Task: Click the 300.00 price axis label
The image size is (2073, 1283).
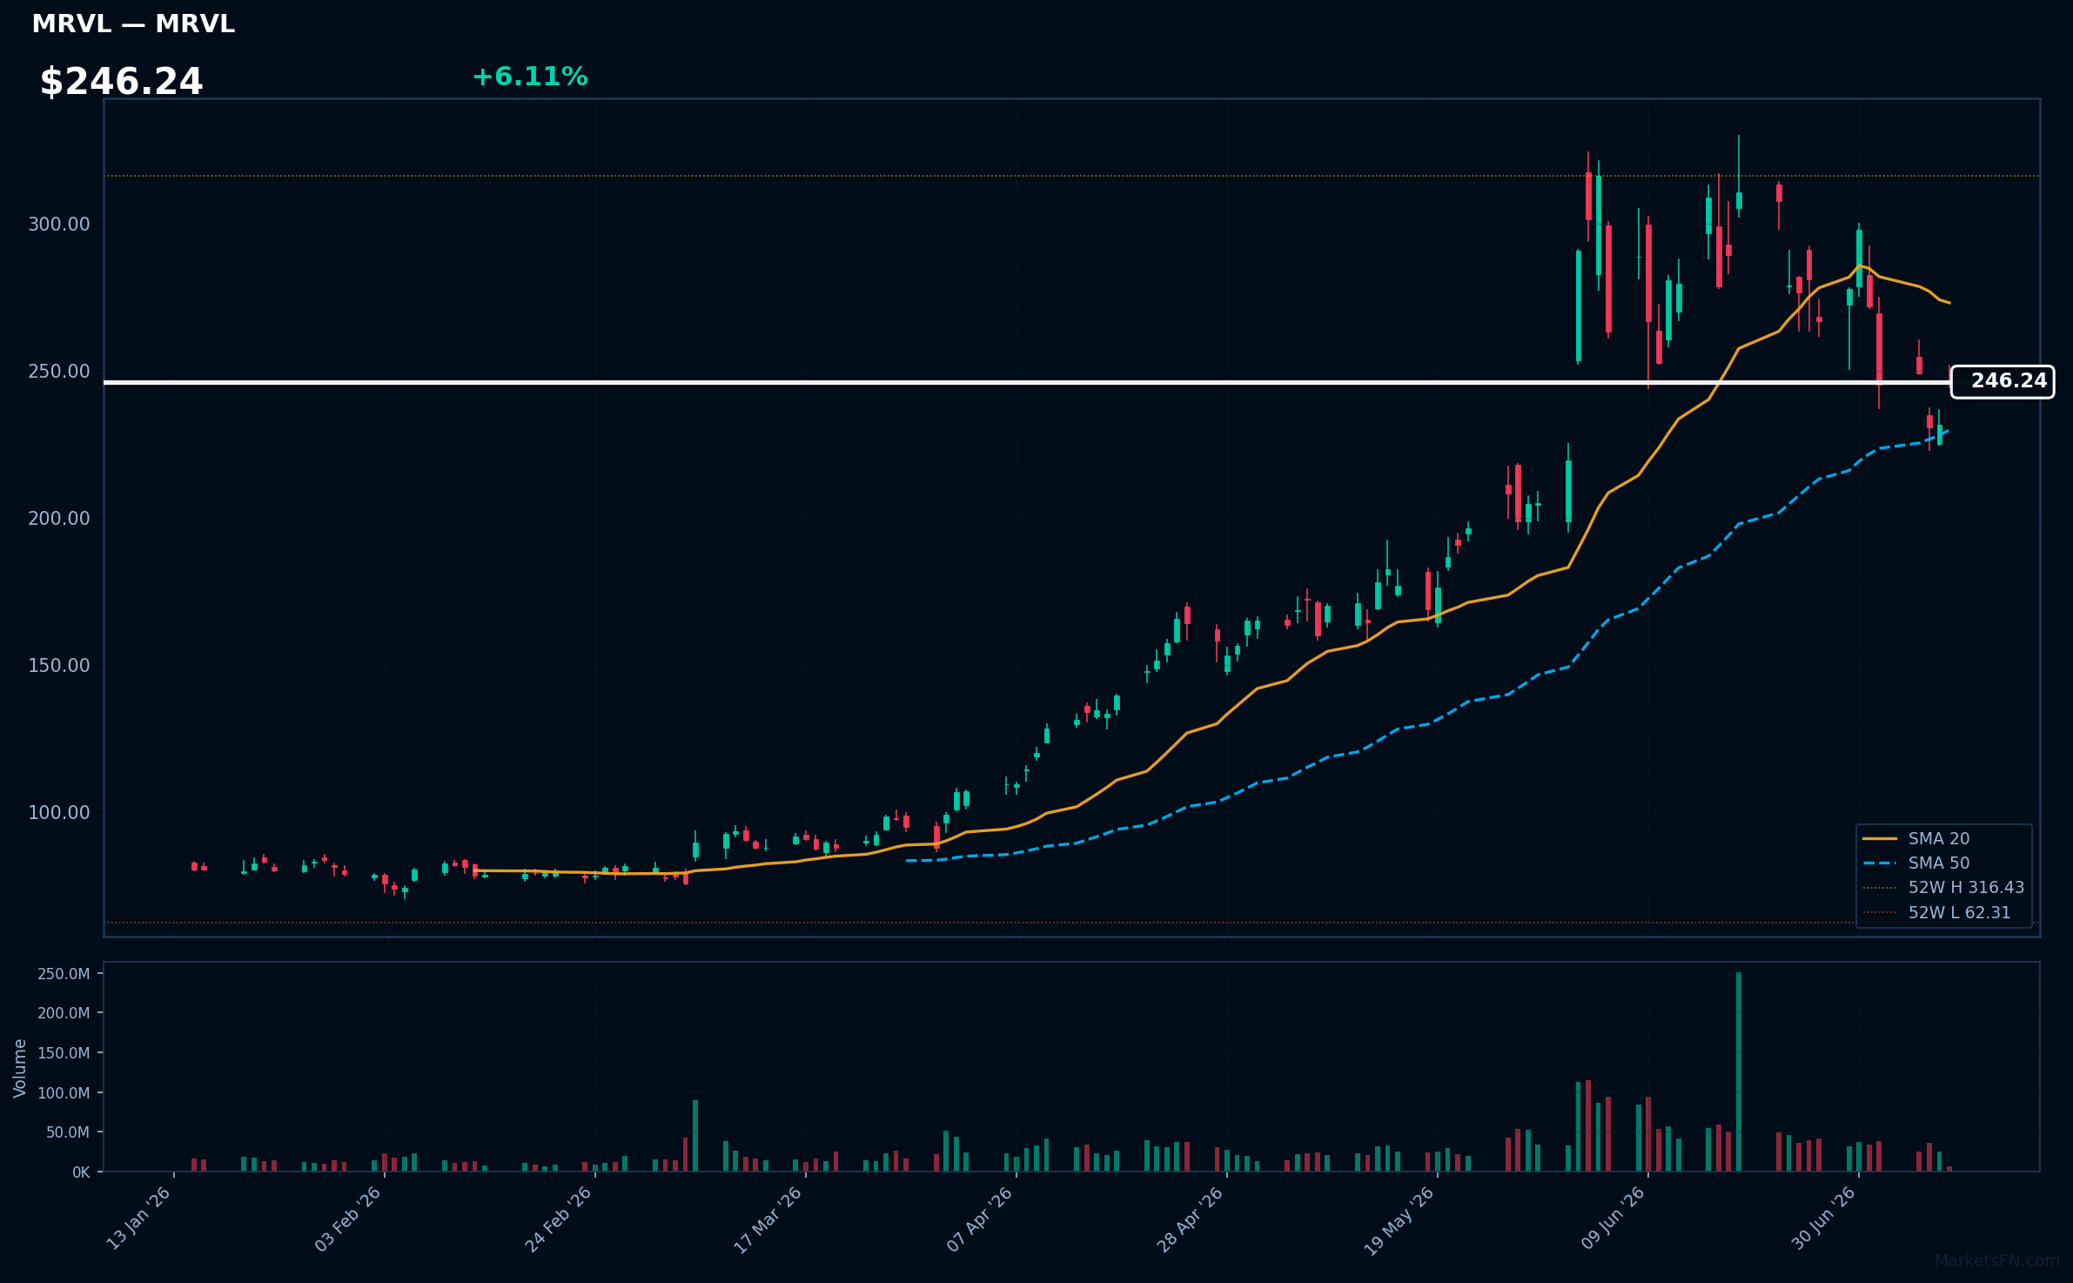Action: point(59,225)
